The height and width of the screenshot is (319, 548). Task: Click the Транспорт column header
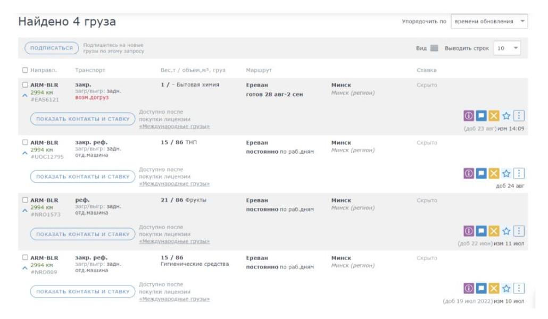coord(90,70)
